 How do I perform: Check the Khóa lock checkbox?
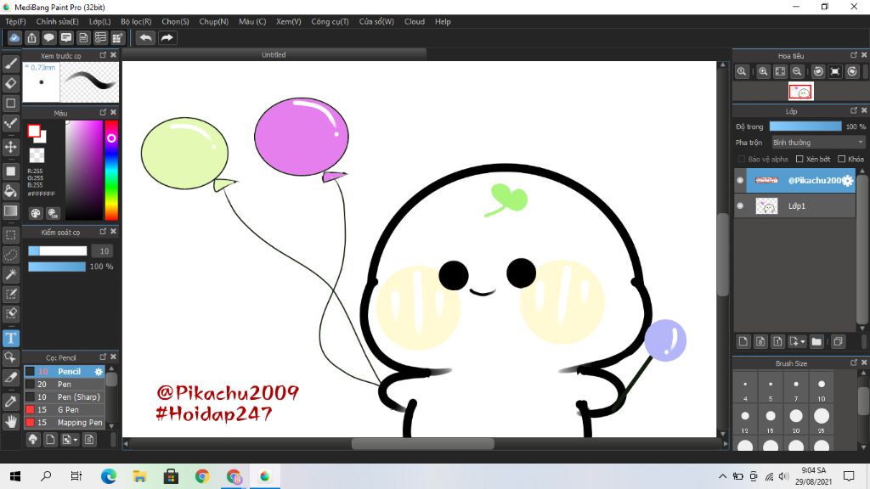point(841,159)
